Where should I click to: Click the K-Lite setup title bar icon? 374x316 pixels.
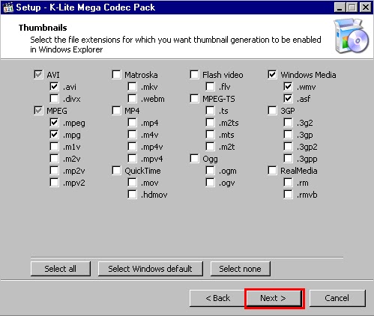click(x=8, y=7)
